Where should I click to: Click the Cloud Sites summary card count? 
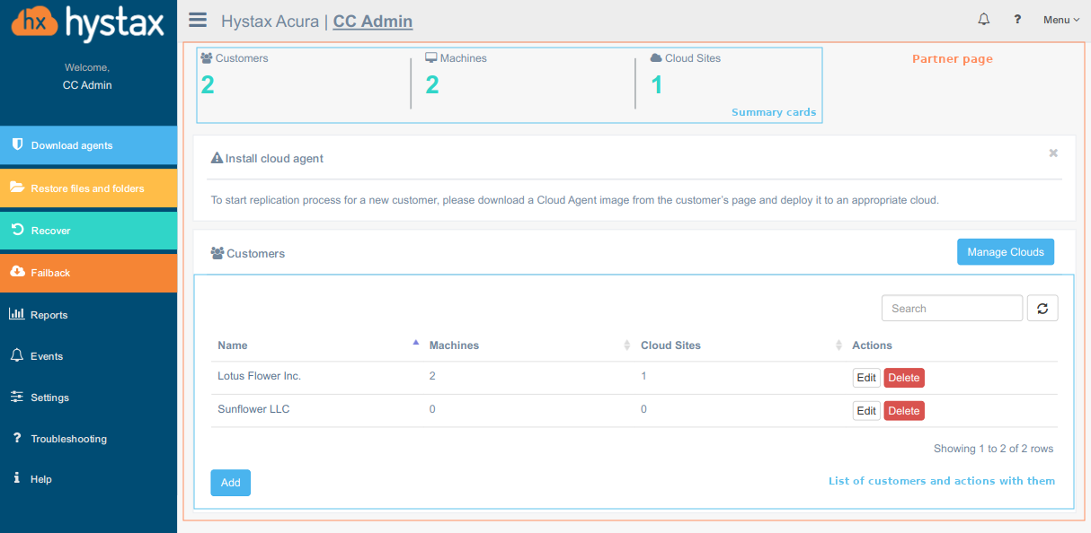[657, 85]
